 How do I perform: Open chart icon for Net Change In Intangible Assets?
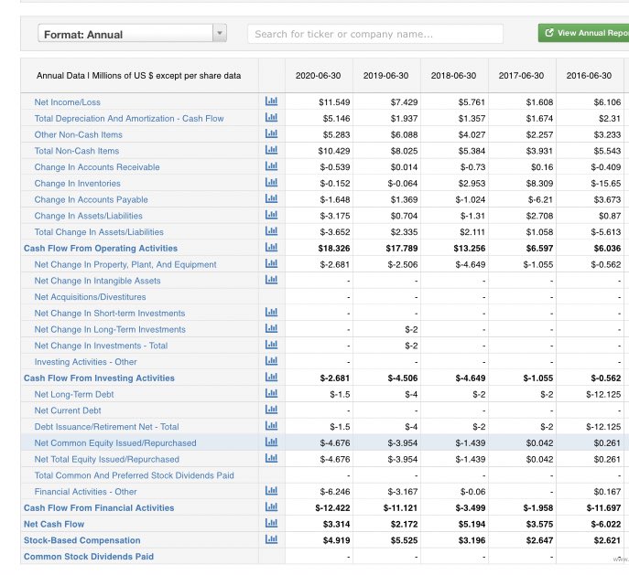pyautogui.click(x=271, y=280)
